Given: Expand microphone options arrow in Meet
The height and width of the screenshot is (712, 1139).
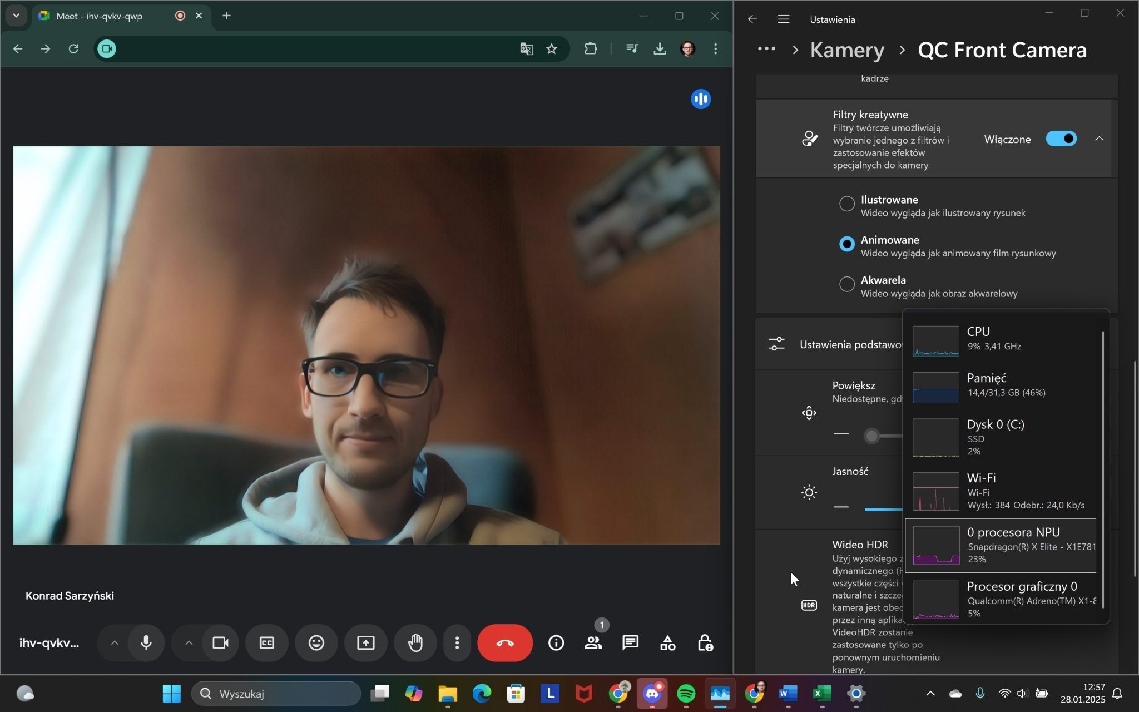Looking at the screenshot, I should point(115,643).
